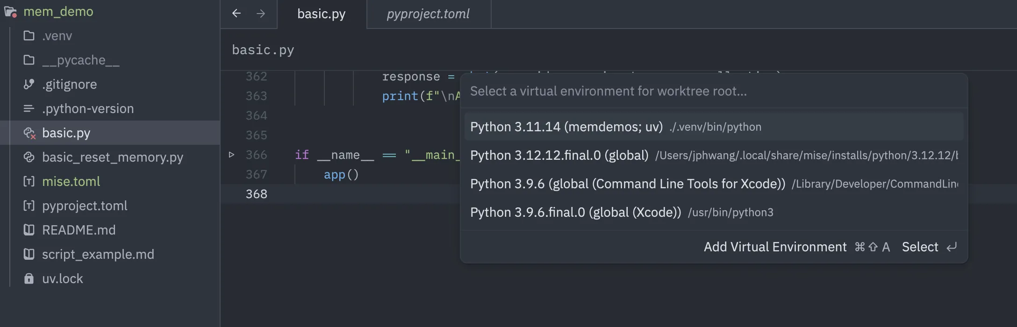Screen dimensions: 1017x327
Task: Click the response variable on line 362
Action: [411, 77]
